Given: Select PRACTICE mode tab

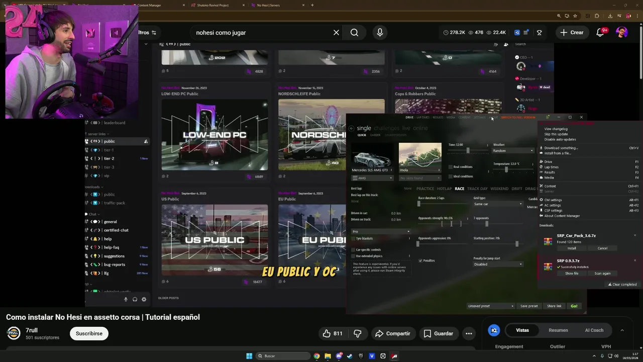Looking at the screenshot, I should (x=425, y=189).
